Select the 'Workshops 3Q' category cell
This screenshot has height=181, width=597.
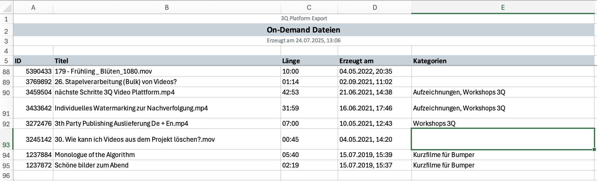(503, 124)
